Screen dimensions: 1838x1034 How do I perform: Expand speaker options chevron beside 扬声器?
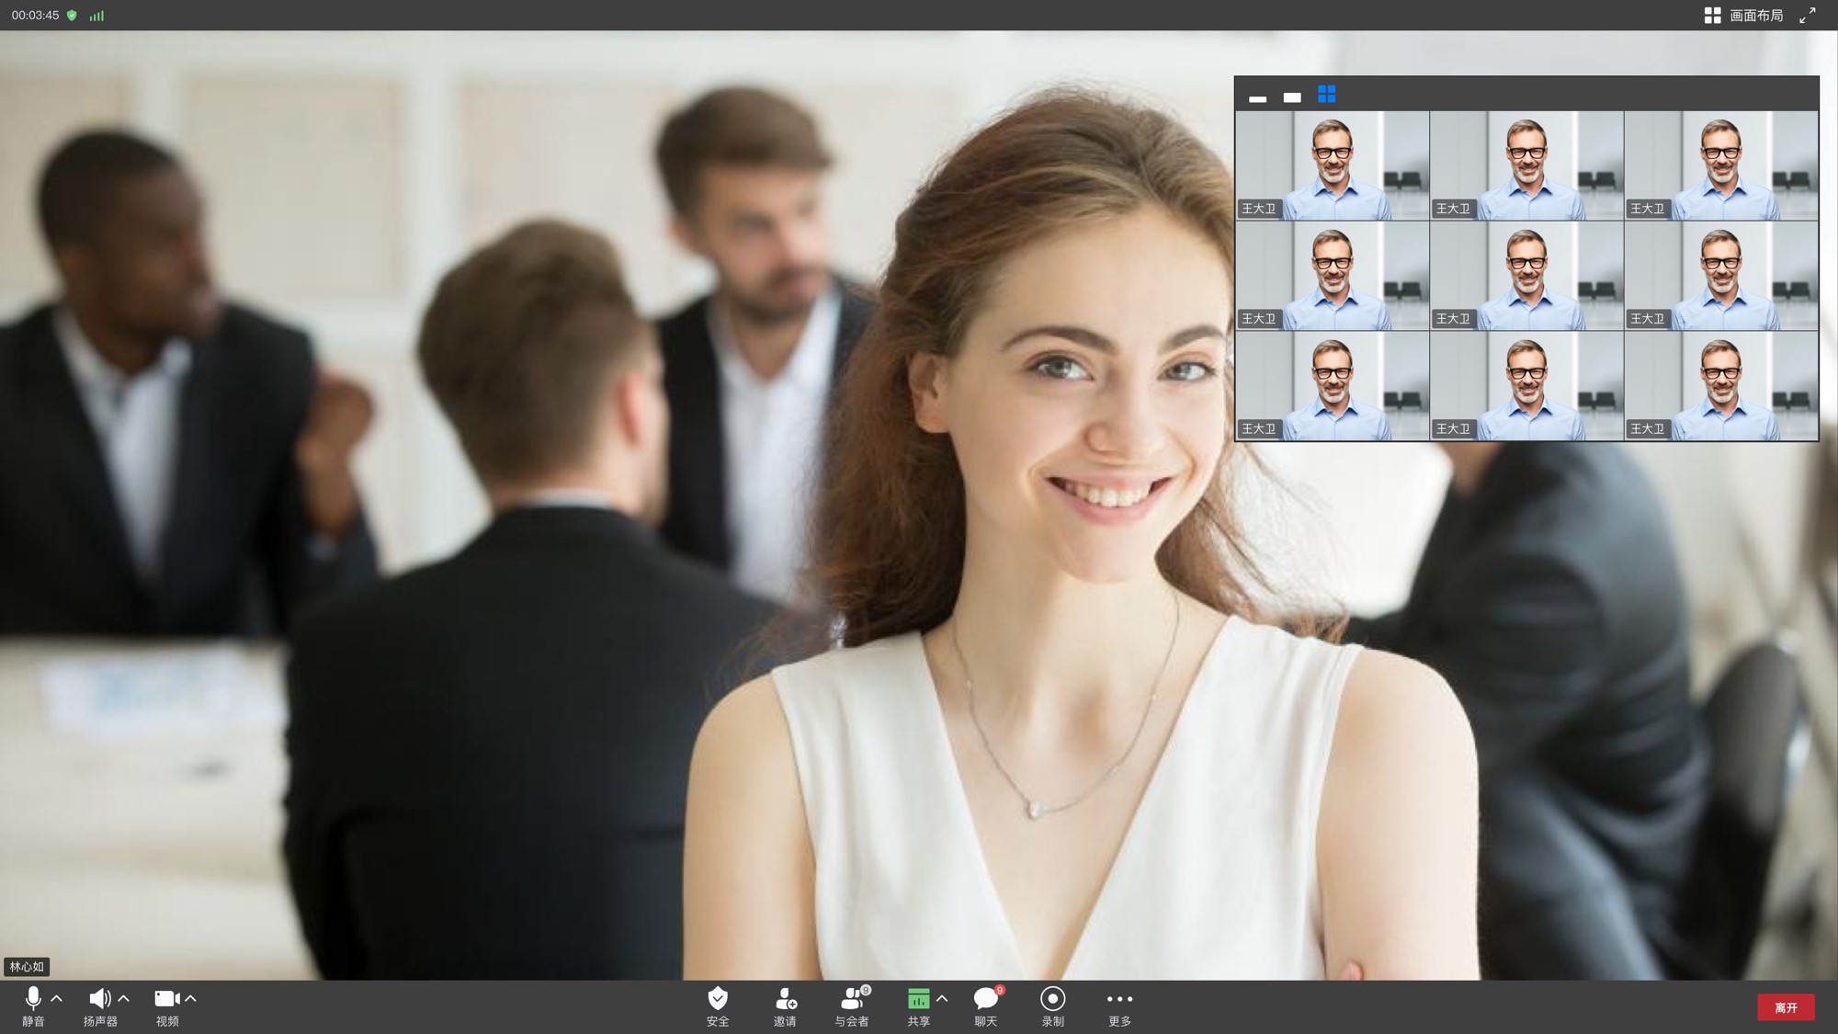click(124, 998)
